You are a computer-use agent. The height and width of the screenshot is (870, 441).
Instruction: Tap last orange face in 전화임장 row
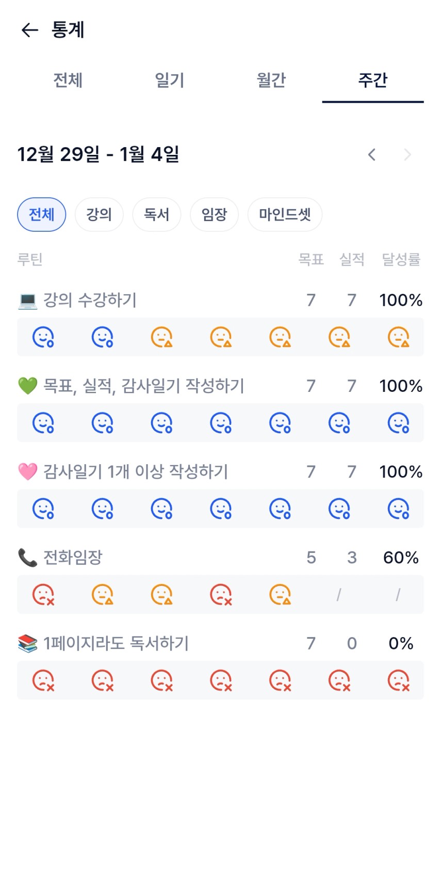(280, 594)
